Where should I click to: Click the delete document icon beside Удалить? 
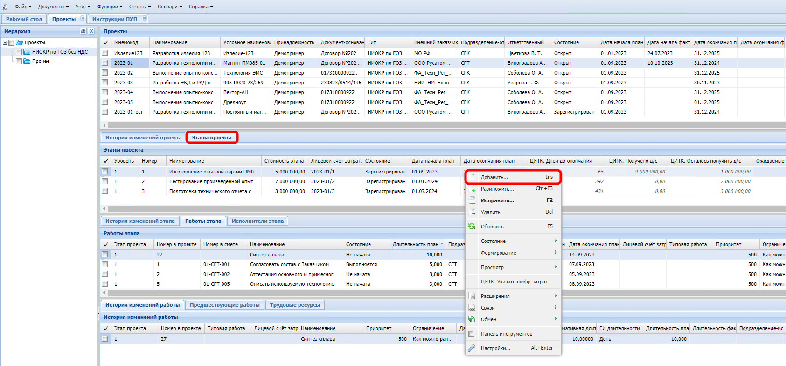472,212
